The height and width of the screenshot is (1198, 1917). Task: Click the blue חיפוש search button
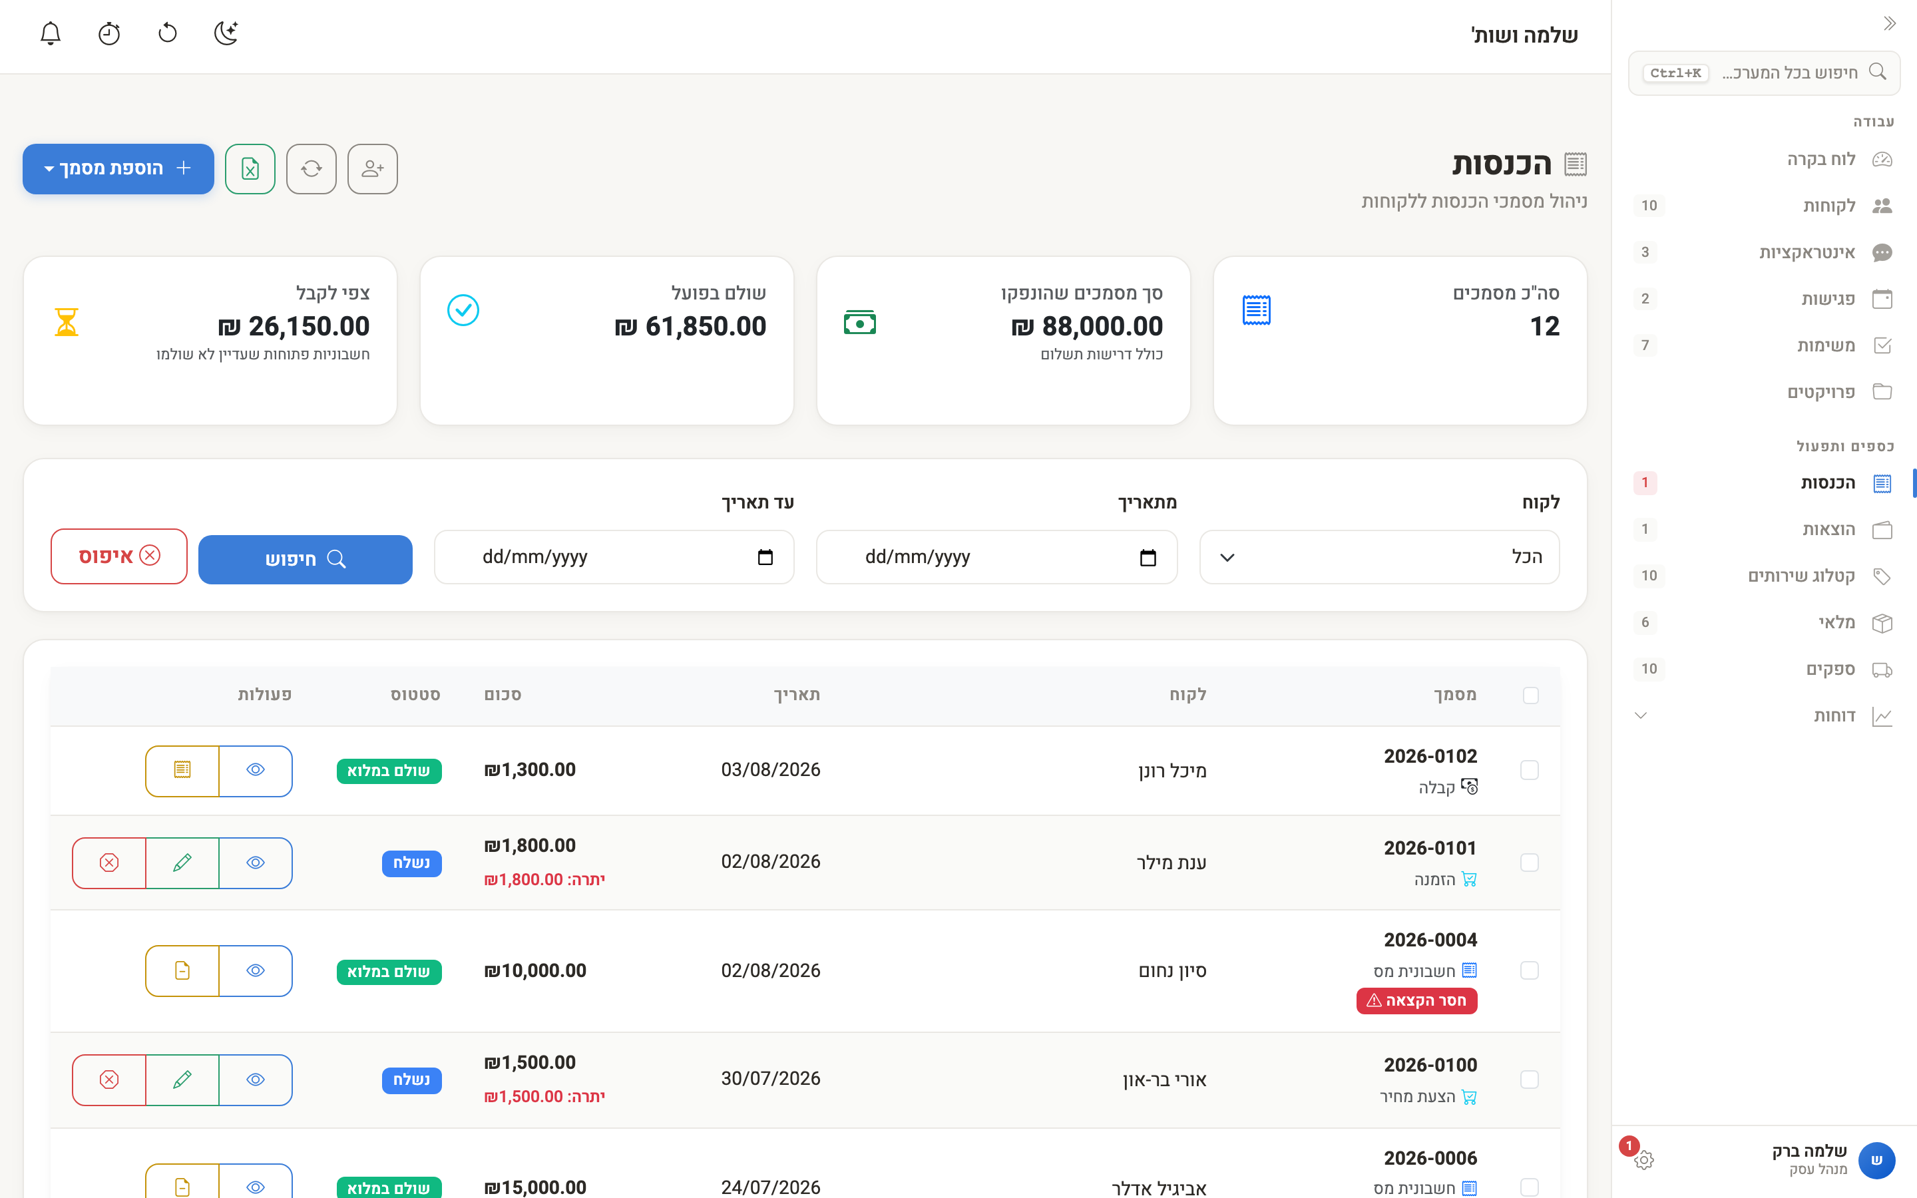(x=305, y=559)
